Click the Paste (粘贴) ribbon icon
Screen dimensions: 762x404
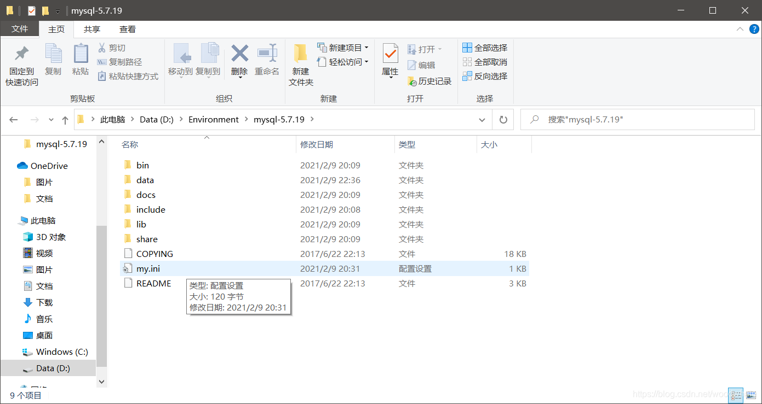(x=81, y=60)
